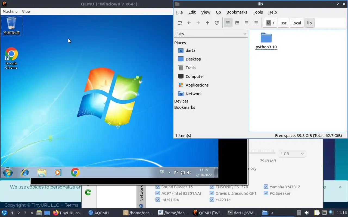Toggle the Sound Blaster 16 checkbox
The height and width of the screenshot is (217, 348).
click(158, 187)
